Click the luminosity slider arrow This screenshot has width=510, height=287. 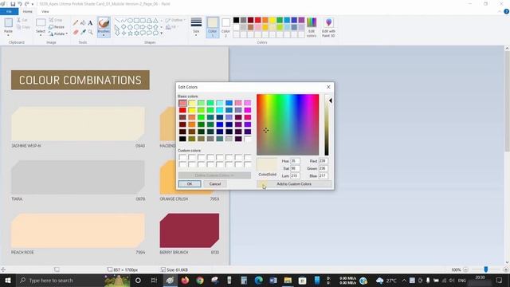tap(331, 101)
